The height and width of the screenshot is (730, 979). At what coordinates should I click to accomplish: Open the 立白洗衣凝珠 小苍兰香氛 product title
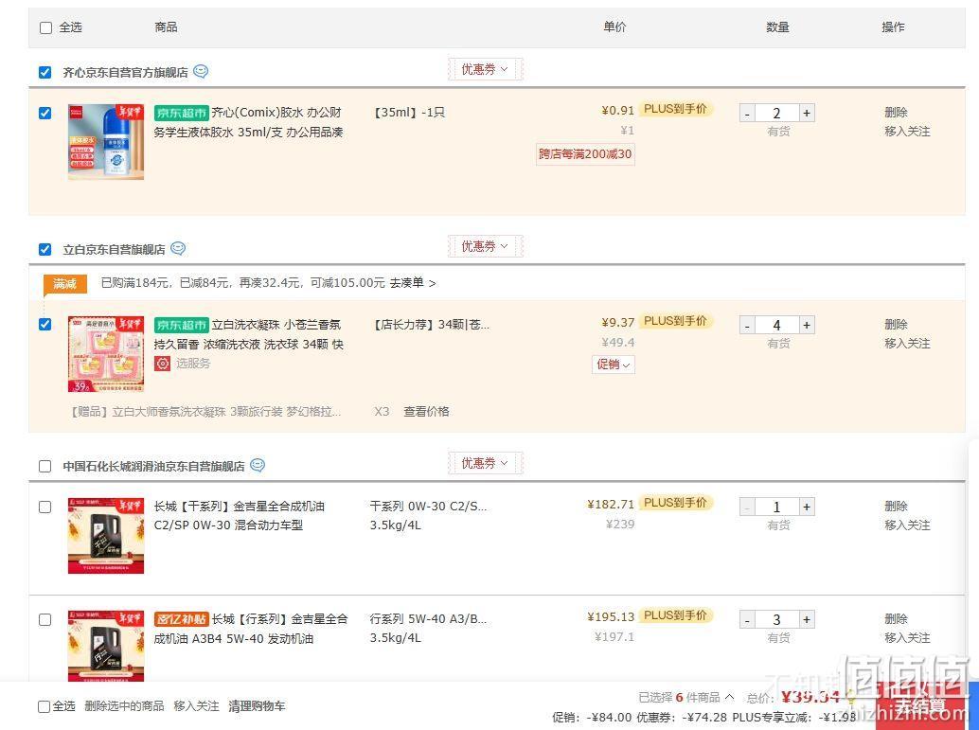248,335
